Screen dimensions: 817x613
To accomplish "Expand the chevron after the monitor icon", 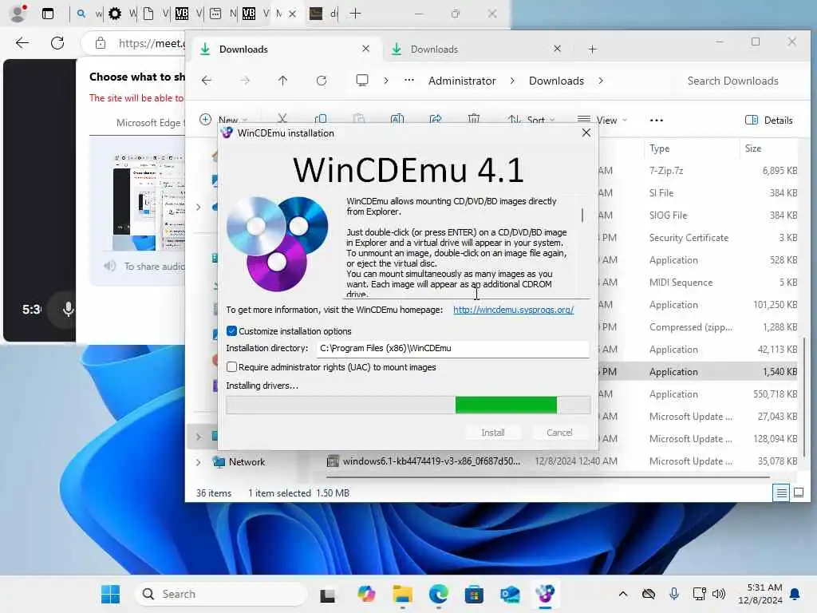I will click(x=386, y=81).
